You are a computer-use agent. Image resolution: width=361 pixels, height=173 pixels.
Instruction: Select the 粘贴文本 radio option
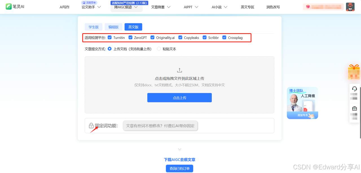[159, 49]
